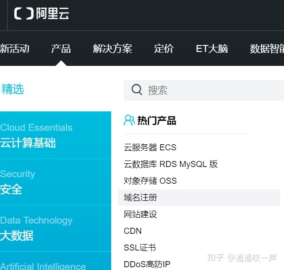The width and height of the screenshot is (284, 270).
Task: Open the 对象存储 OSS link
Action: coord(150,181)
